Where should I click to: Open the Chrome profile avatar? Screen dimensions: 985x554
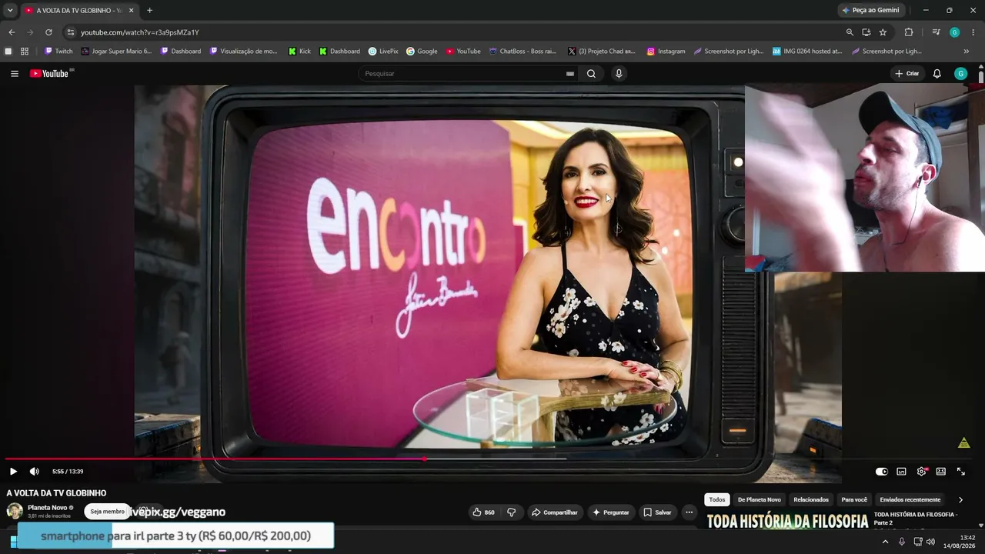pyautogui.click(x=954, y=32)
